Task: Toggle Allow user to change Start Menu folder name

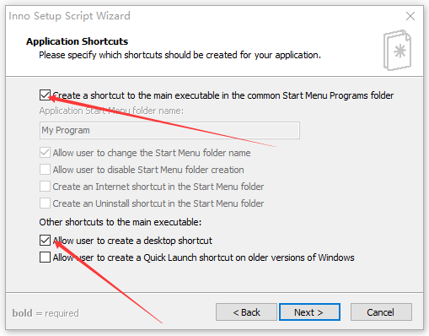Action: point(45,153)
